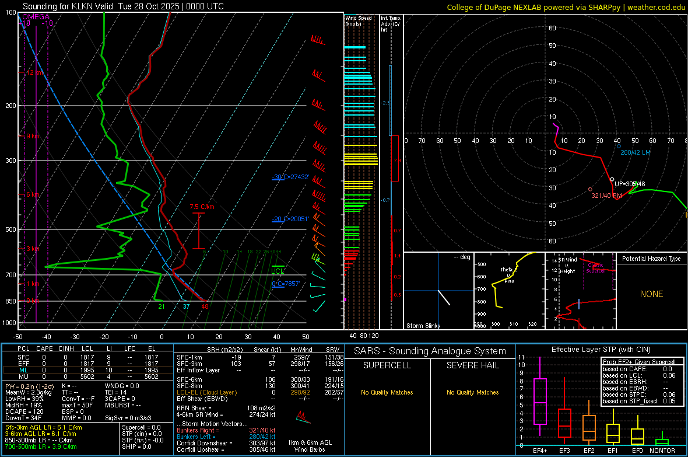Viewport: 688px width, 457px height.
Task: Click the Bunkers Left 280/42 LM hodograph marker
Action: (x=619, y=146)
